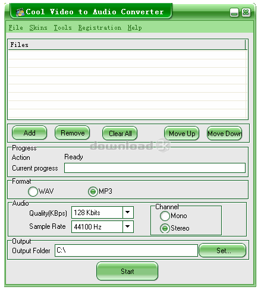Open the 44100 Hz combo box
261x290 pixels.
click(102, 226)
